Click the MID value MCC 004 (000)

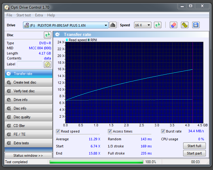coord(40,48)
